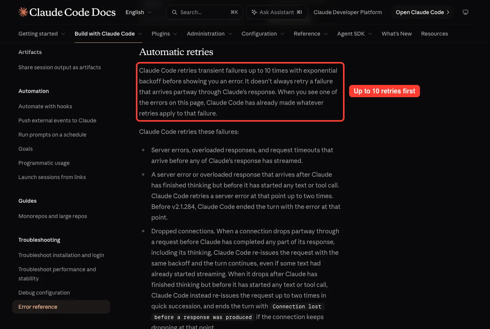Open the Reference menu chevron
Image resolution: width=490 pixels, height=329 pixels.
coord(326,34)
